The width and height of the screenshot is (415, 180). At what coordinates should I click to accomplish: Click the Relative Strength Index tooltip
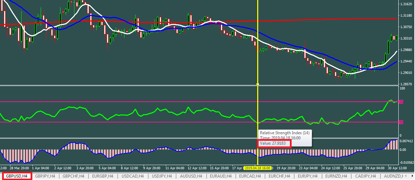tap(285, 138)
